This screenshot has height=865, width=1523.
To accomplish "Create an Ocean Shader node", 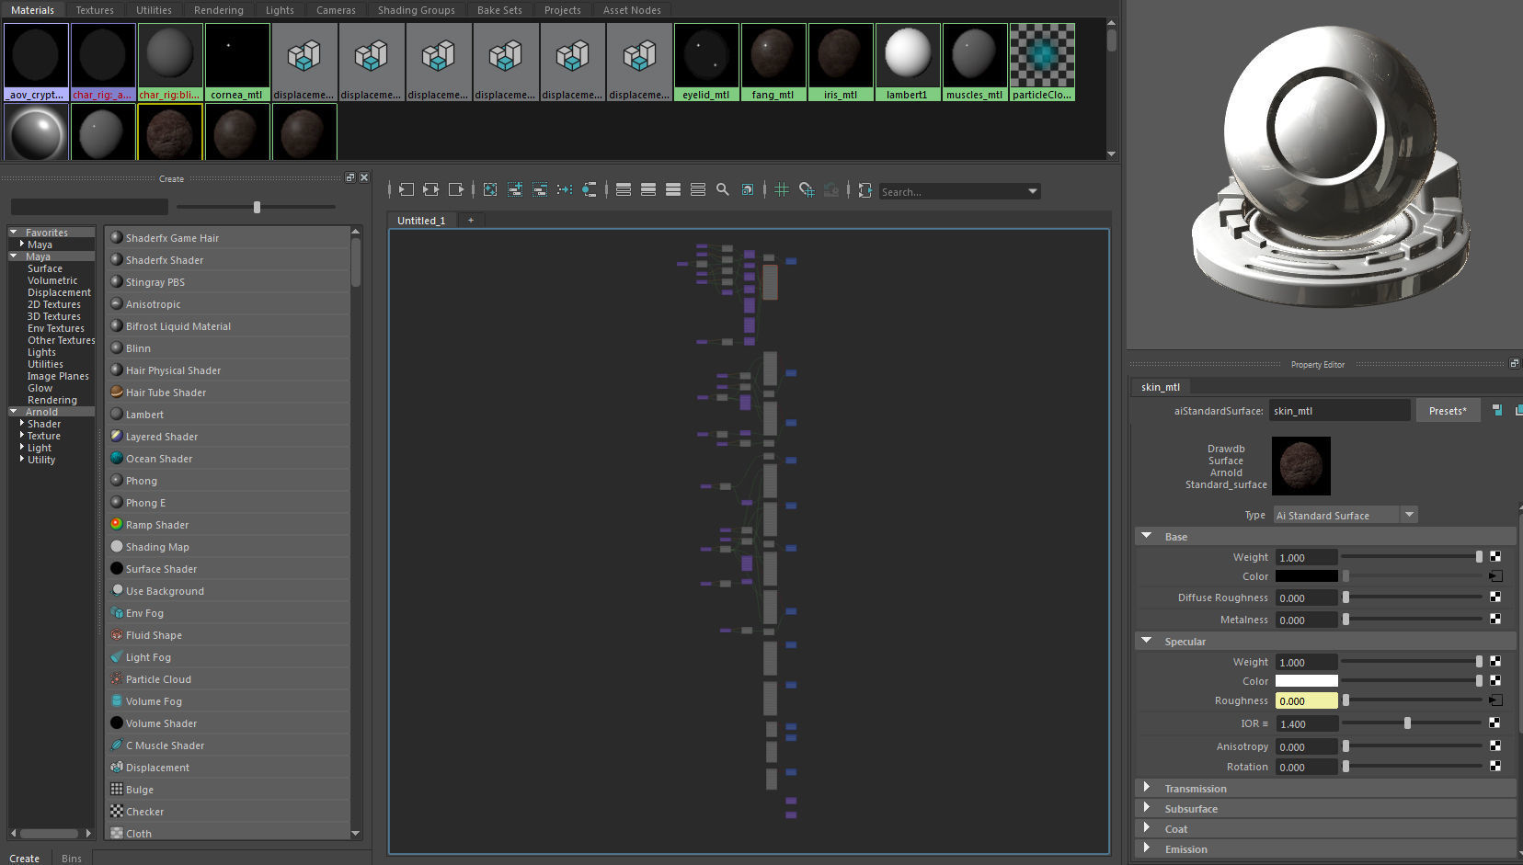I will point(227,459).
